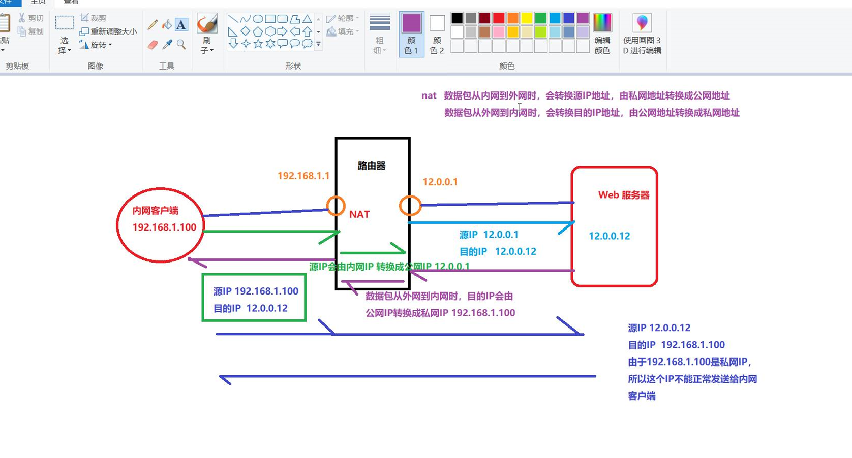852x458 pixels.
Task: Choose the Six-point star shape
Action: click(270, 44)
